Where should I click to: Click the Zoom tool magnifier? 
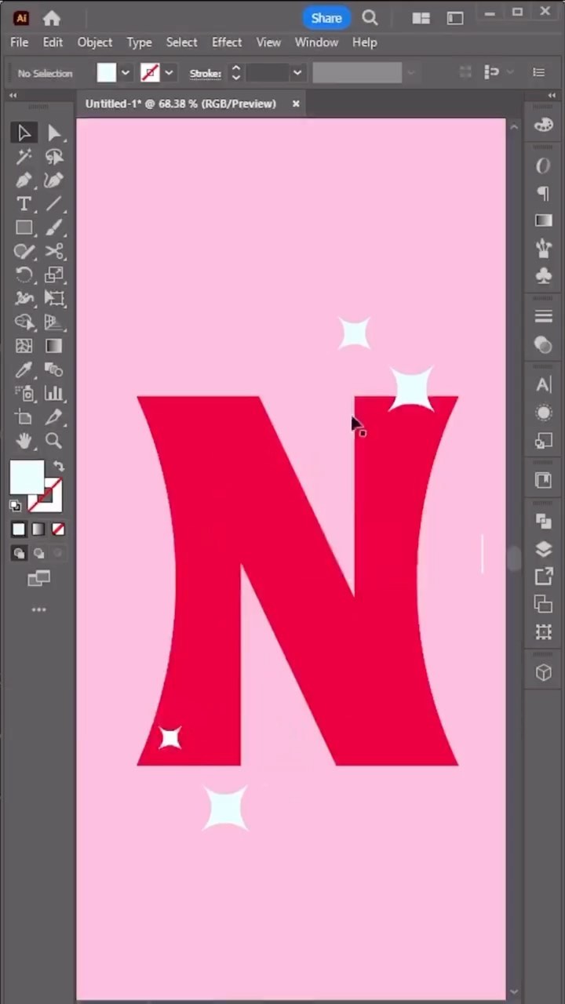(54, 441)
